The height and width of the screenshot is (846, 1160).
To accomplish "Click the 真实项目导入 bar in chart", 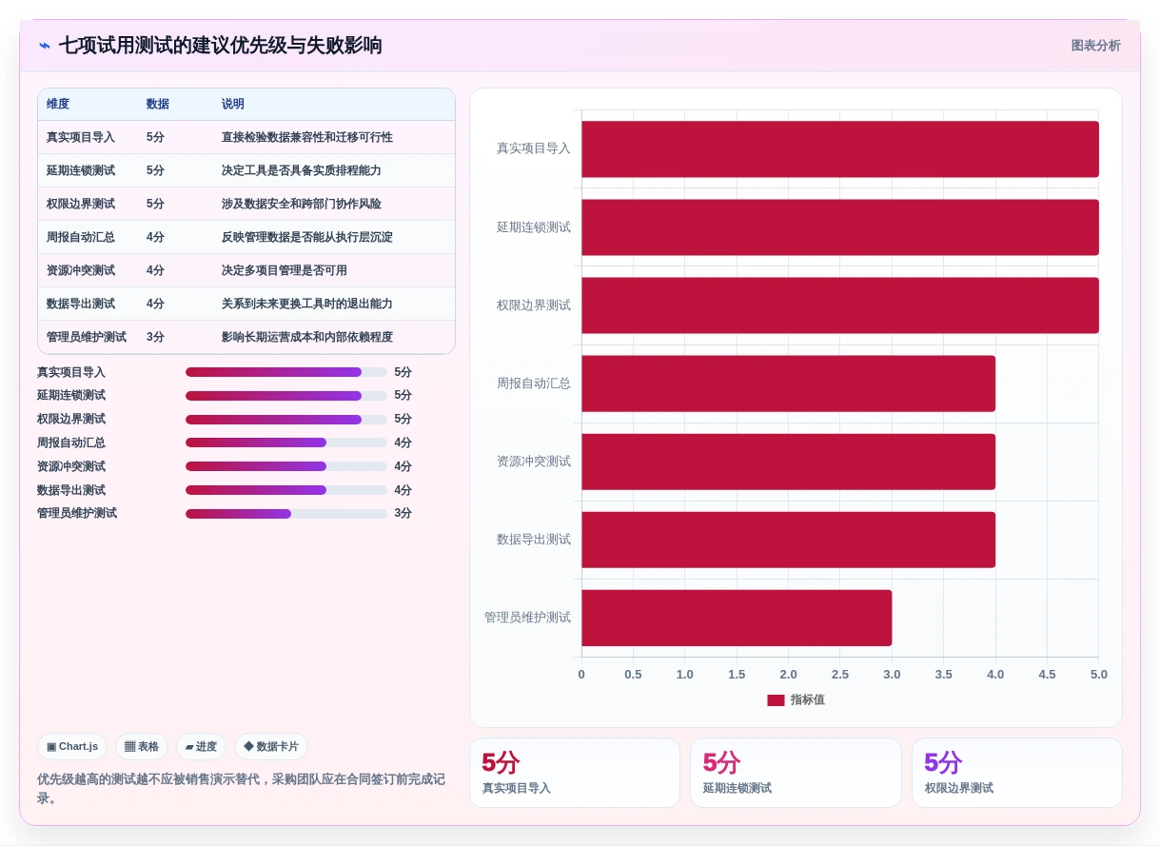I will pyautogui.click(x=840, y=149).
